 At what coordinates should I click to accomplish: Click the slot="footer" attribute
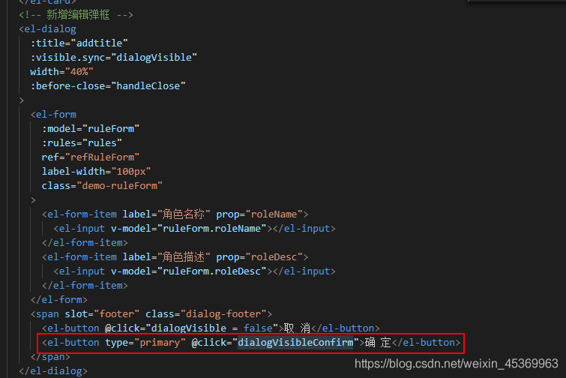(102, 313)
